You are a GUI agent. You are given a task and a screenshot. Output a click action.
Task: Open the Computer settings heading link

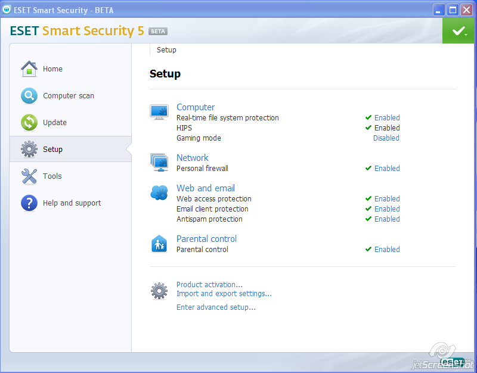tap(196, 107)
